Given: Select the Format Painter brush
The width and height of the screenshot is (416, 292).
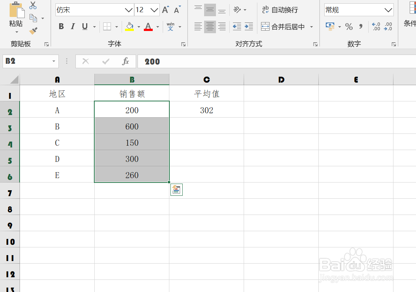Looking at the screenshot, I should pyautogui.click(x=33, y=31).
